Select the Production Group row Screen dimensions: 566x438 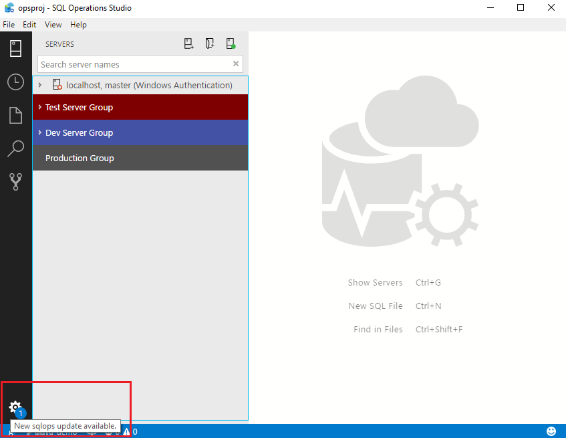(x=80, y=158)
